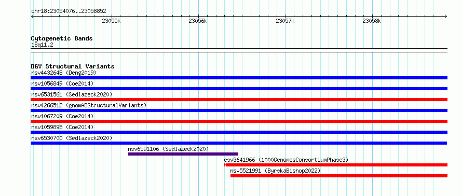Open nsv4266512 (gnomADStructuralVariants) label
This screenshot has height=196, width=462.
click(x=89, y=105)
